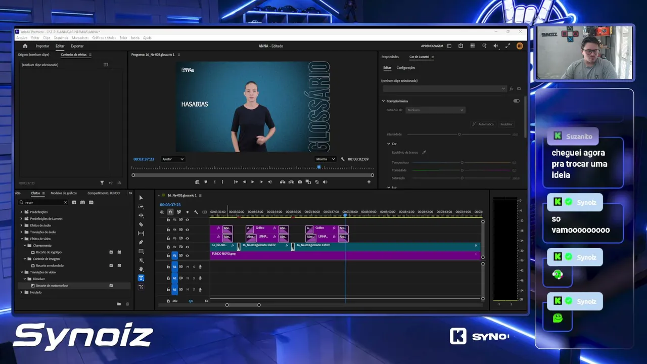Select the Pen tool
647x364 pixels.
click(141, 242)
